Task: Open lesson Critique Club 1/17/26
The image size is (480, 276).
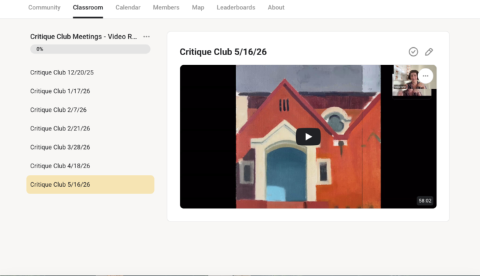Action: 90,91
